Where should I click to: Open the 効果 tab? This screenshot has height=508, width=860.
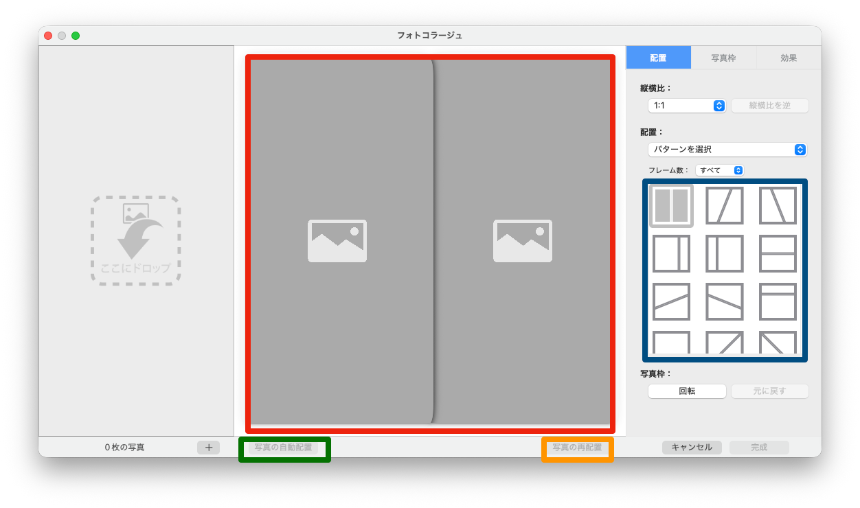789,58
